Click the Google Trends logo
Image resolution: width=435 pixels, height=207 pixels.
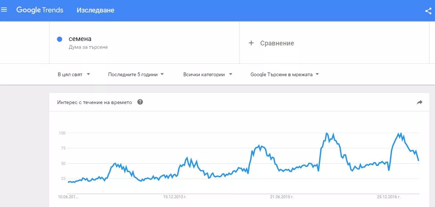click(x=40, y=10)
